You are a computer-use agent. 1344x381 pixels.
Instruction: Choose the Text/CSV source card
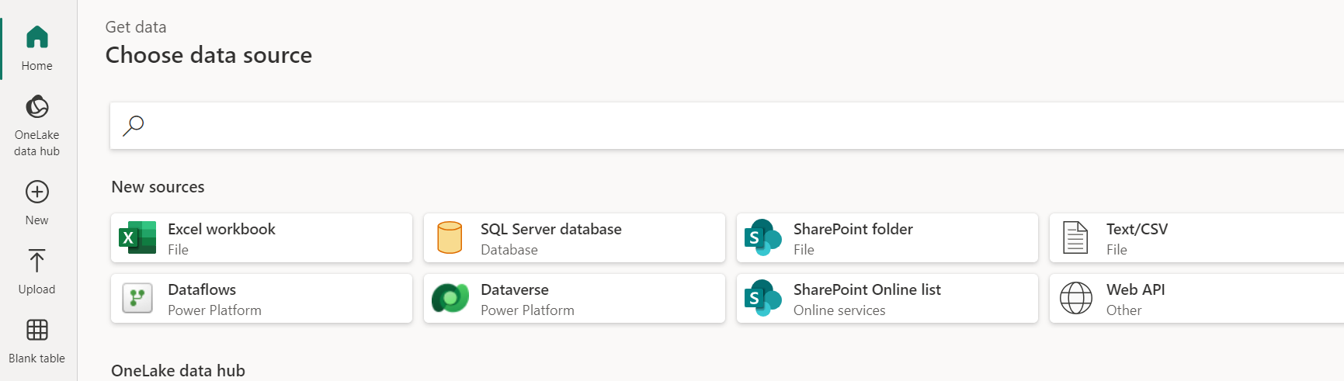(1196, 238)
